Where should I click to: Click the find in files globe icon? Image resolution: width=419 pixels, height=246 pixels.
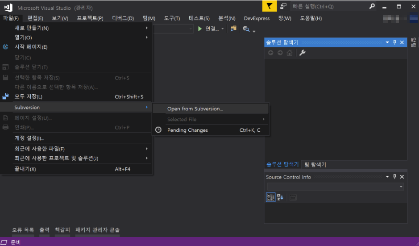coord(246,29)
